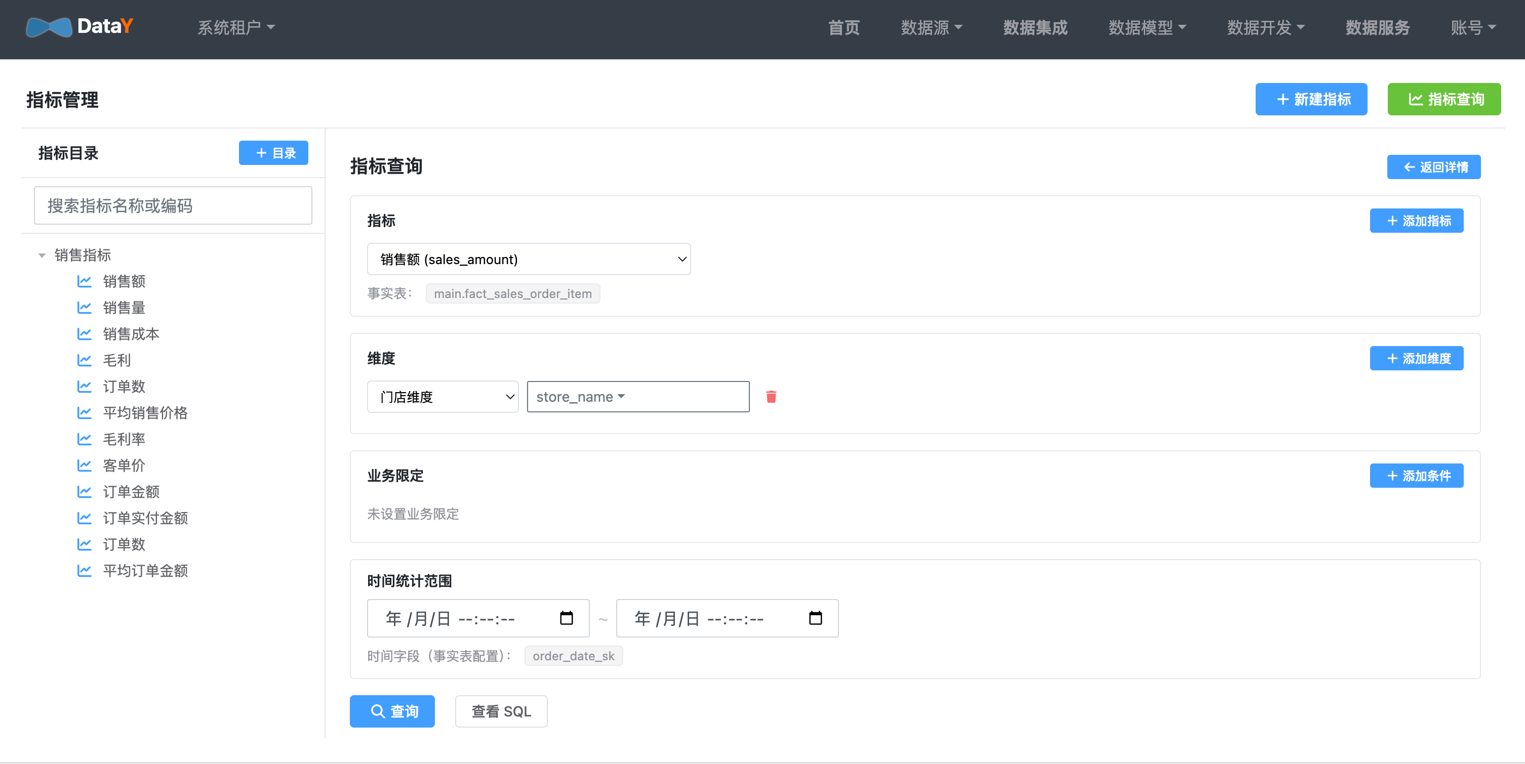Delete the 门店维度 dimension row
The width and height of the screenshot is (1525, 764).
(x=771, y=397)
